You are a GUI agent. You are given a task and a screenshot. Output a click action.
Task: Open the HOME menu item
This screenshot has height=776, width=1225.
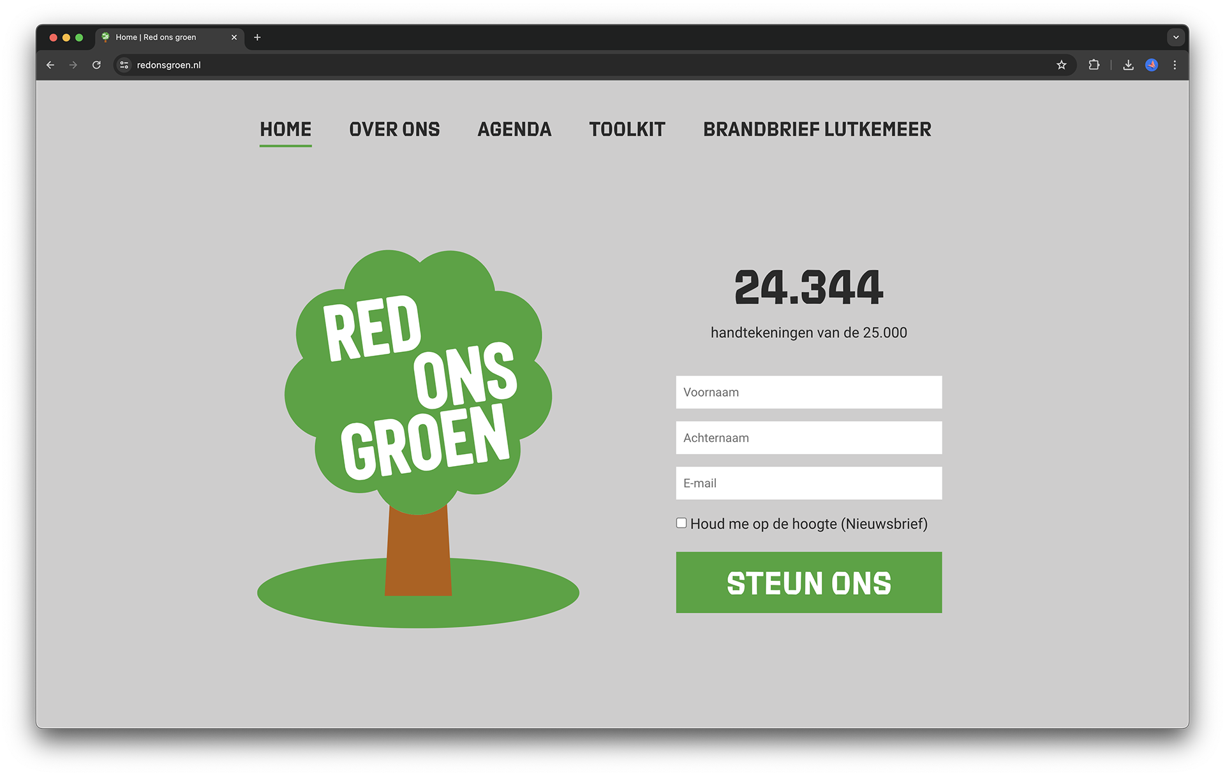click(285, 129)
